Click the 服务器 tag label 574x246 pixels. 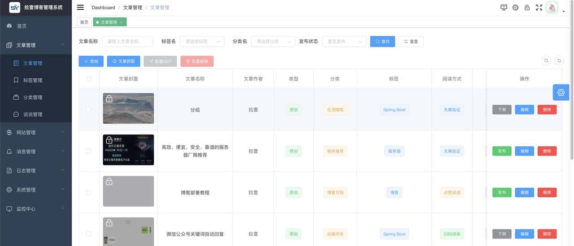click(x=394, y=151)
